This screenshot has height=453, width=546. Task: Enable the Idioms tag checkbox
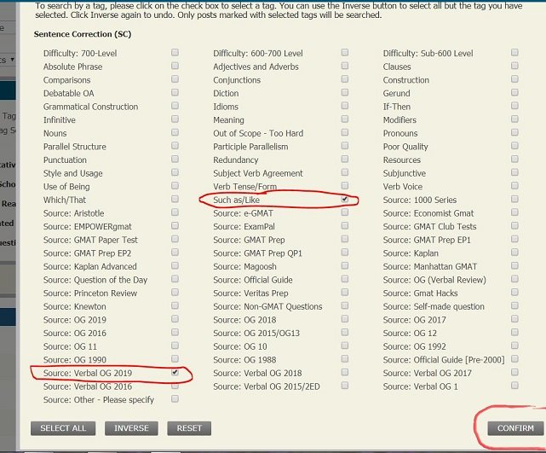pos(345,106)
